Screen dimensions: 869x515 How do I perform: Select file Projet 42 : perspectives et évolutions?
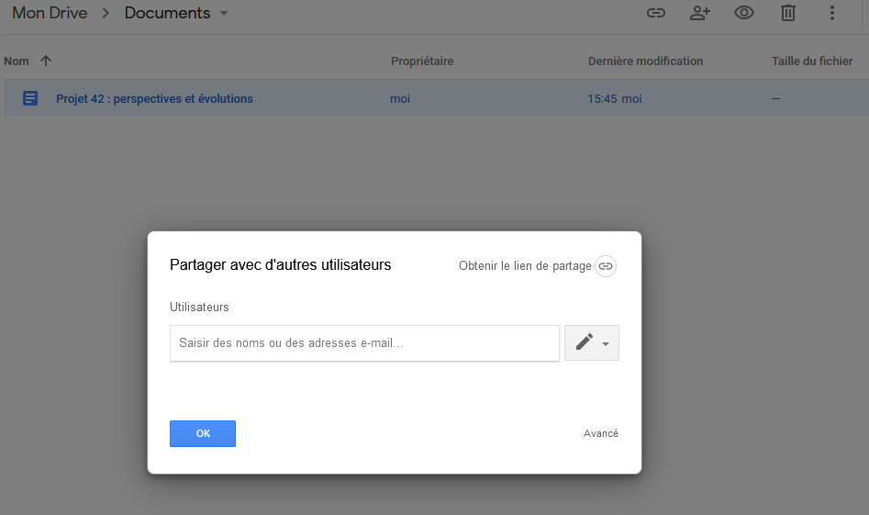pyautogui.click(x=154, y=98)
